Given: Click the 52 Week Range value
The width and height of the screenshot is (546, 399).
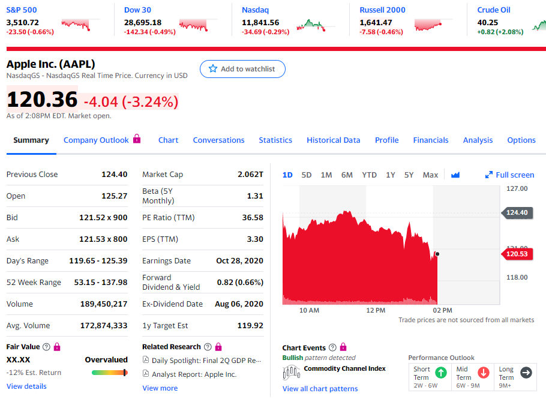Looking at the screenshot, I should tap(101, 283).
